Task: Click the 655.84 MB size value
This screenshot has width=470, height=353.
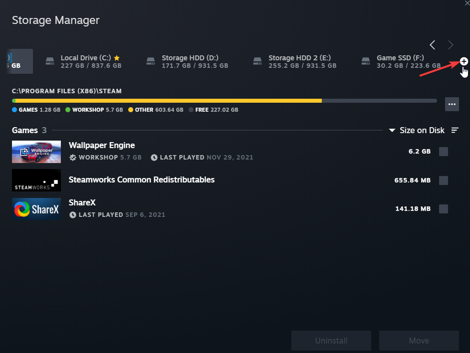Action: tap(413, 180)
